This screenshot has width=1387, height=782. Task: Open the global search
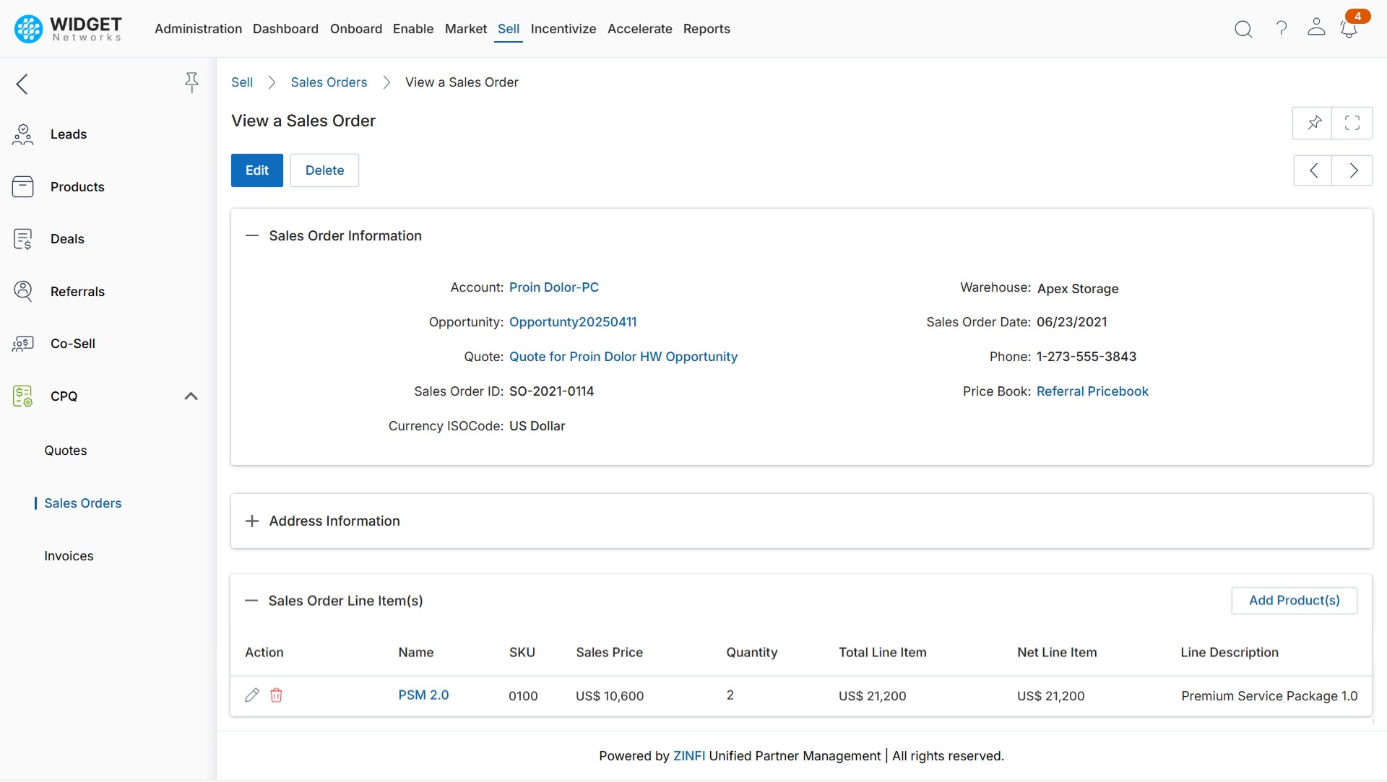1243,29
